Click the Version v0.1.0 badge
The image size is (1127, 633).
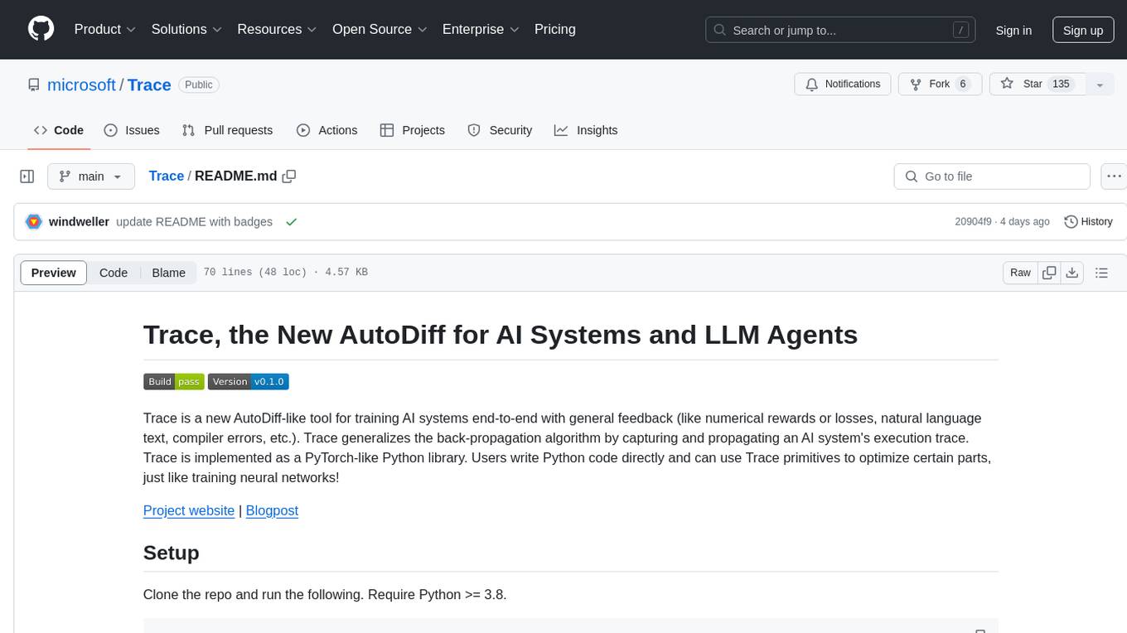[x=249, y=381]
